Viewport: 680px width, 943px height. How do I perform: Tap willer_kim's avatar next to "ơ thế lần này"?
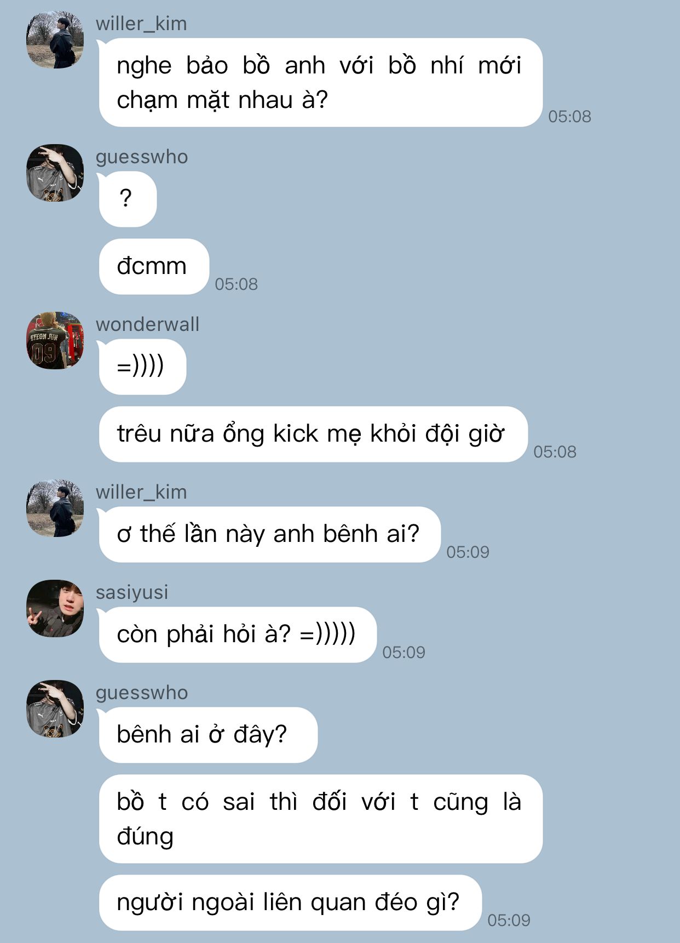tap(55, 508)
